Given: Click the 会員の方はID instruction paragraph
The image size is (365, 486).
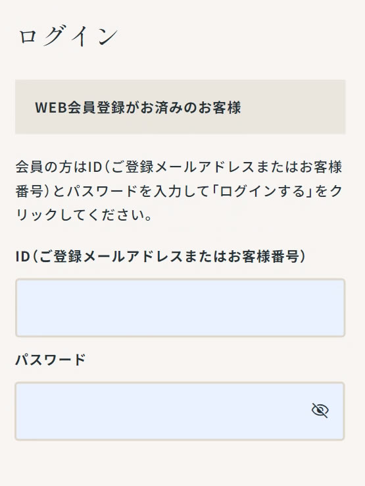Looking at the screenshot, I should [x=179, y=191].
